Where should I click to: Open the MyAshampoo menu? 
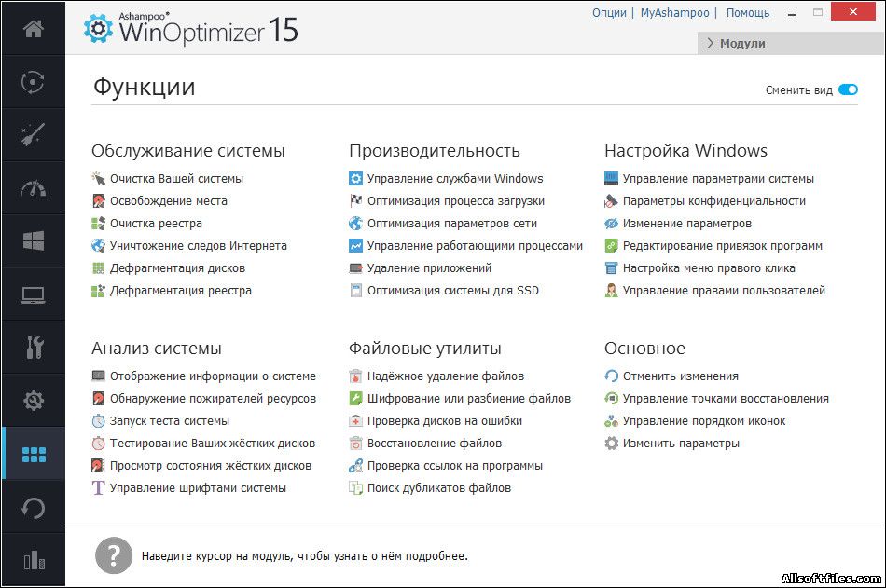674,13
